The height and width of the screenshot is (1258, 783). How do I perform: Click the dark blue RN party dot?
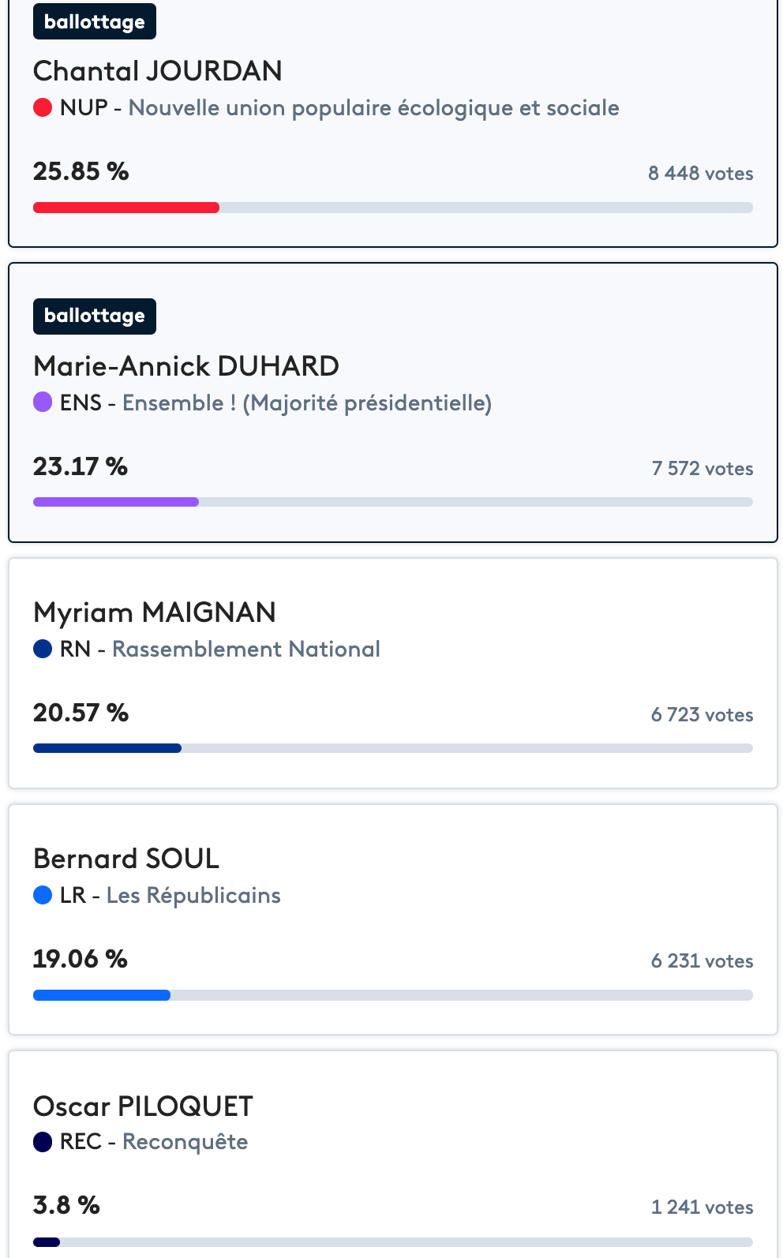43,649
